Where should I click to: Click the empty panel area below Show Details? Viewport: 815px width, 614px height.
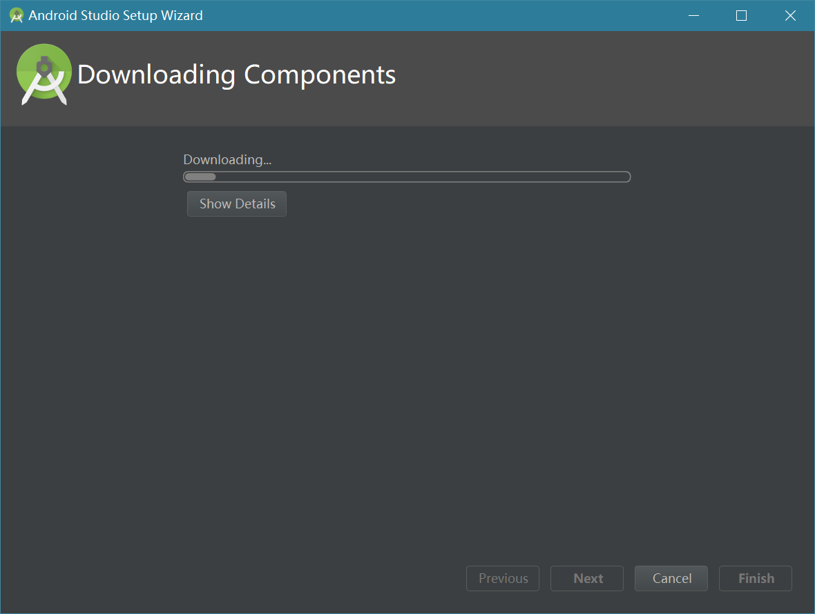(x=407, y=379)
